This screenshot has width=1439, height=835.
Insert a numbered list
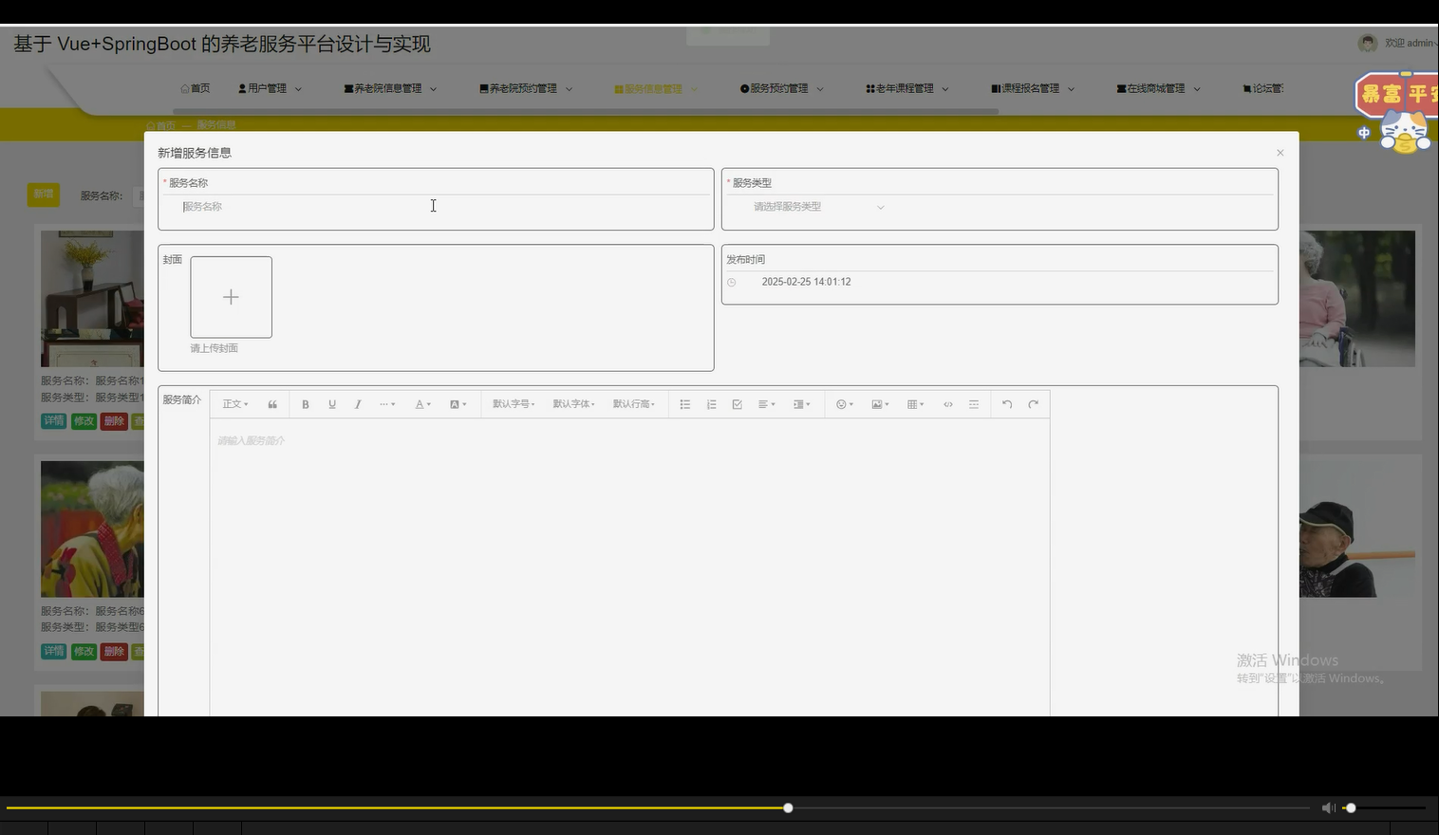712,404
